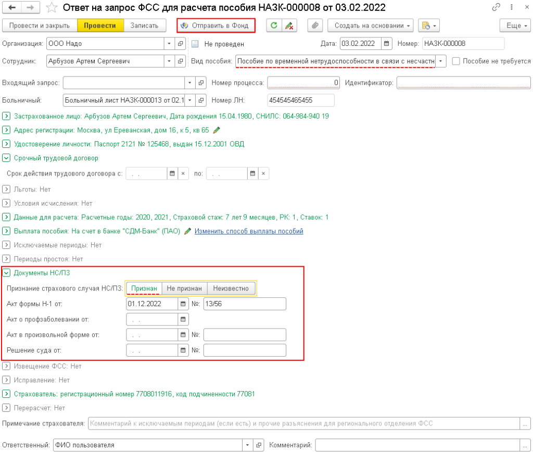Open attached files with paperclip icon
The height and width of the screenshot is (452, 533).
click(315, 26)
